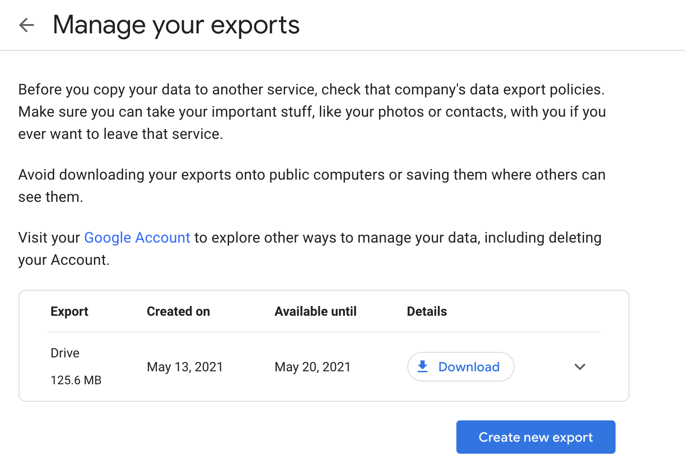Select the Created on column header
Image resolution: width=685 pixels, height=475 pixels.
click(x=178, y=312)
